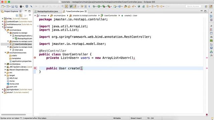Click the Java EE perspective icon
Screen dimensions: 214x120
tap(211, 6)
